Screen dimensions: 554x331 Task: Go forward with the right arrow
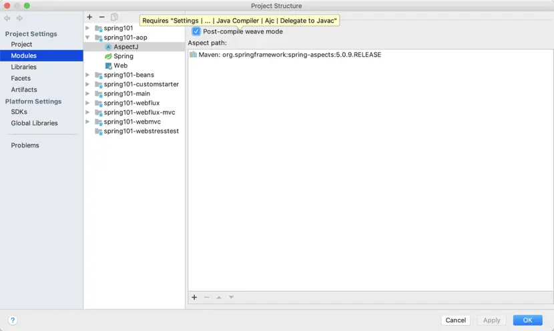[x=19, y=18]
